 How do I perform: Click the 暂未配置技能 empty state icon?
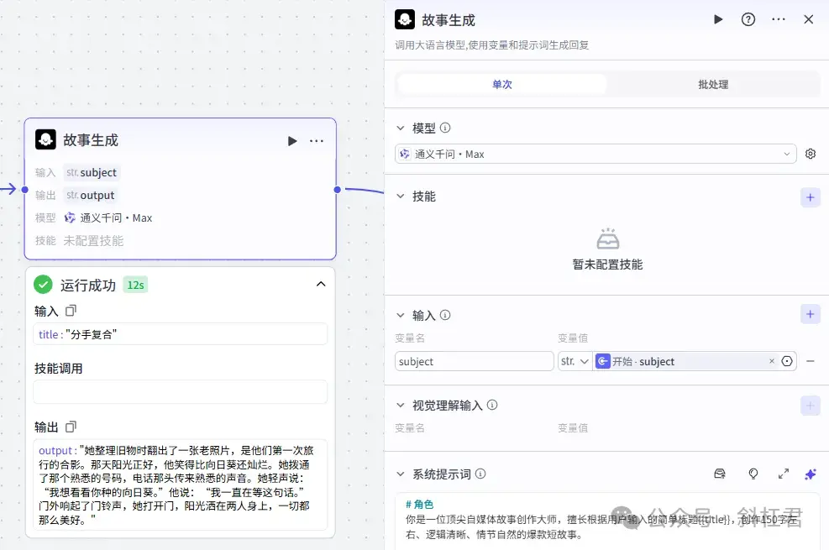pyautogui.click(x=607, y=238)
